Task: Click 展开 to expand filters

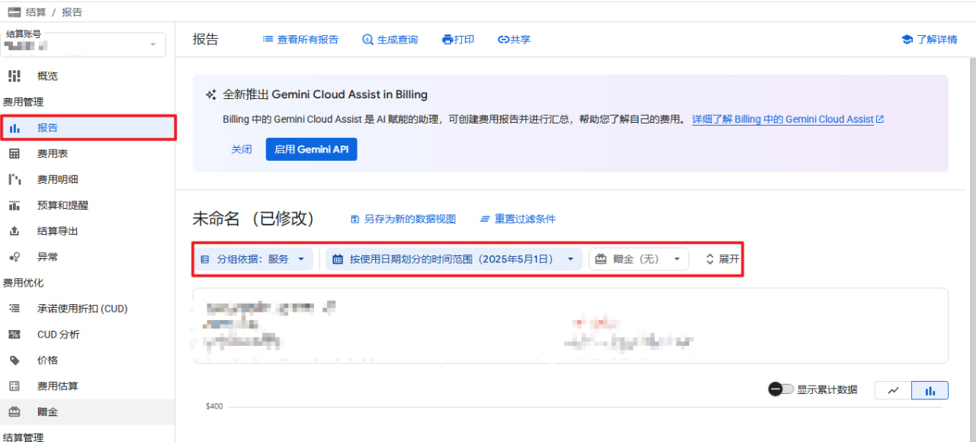Action: 721,259
